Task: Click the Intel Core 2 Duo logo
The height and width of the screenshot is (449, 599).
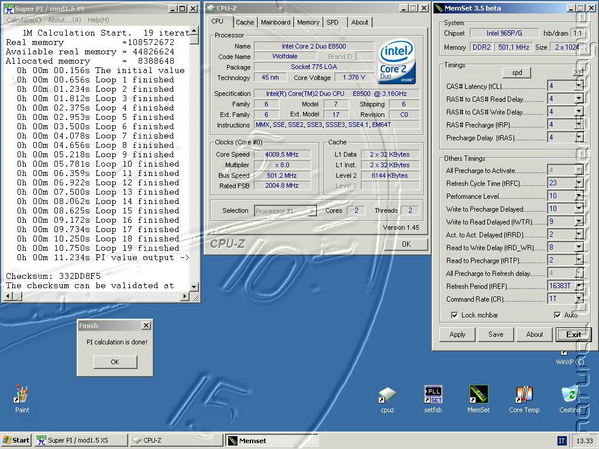Action: (x=397, y=61)
